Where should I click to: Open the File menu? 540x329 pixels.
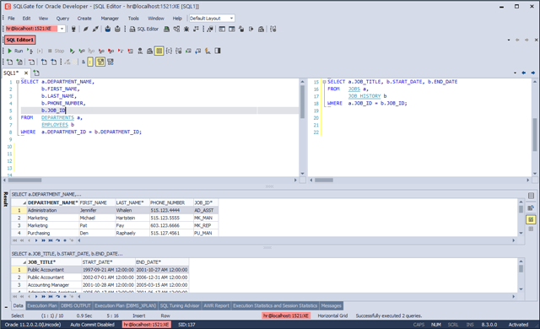[x=11, y=19]
